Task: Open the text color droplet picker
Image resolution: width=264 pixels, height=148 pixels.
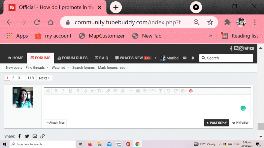Action: pyautogui.click(x=85, y=91)
